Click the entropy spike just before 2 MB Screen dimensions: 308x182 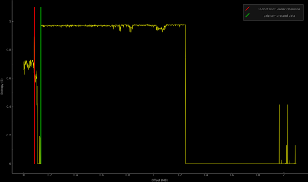(x=279, y=134)
